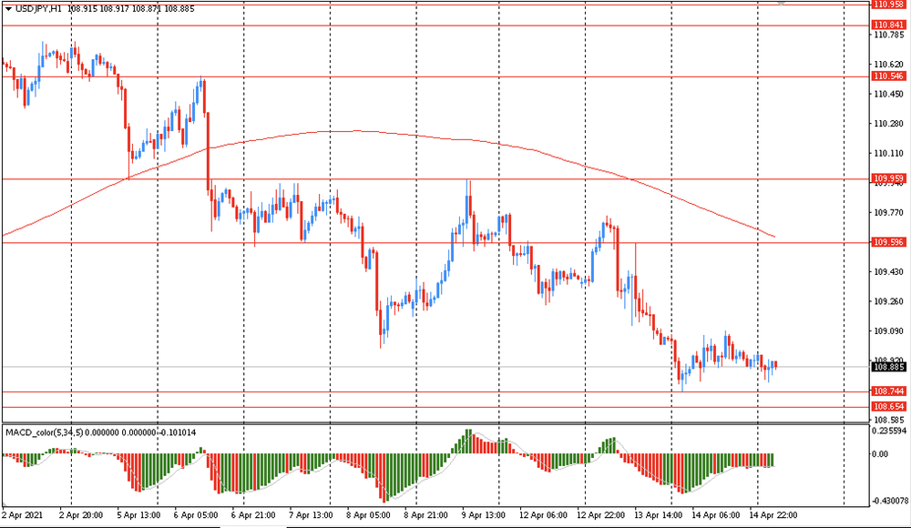Click the USDJPY,H1 chart title text

click(x=39, y=9)
